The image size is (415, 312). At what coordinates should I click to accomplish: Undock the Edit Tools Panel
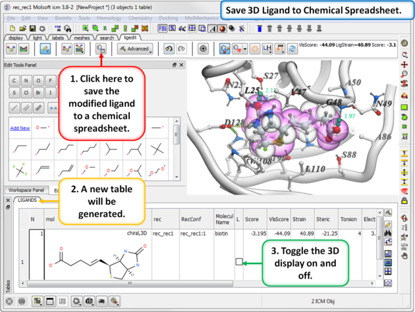175,65
